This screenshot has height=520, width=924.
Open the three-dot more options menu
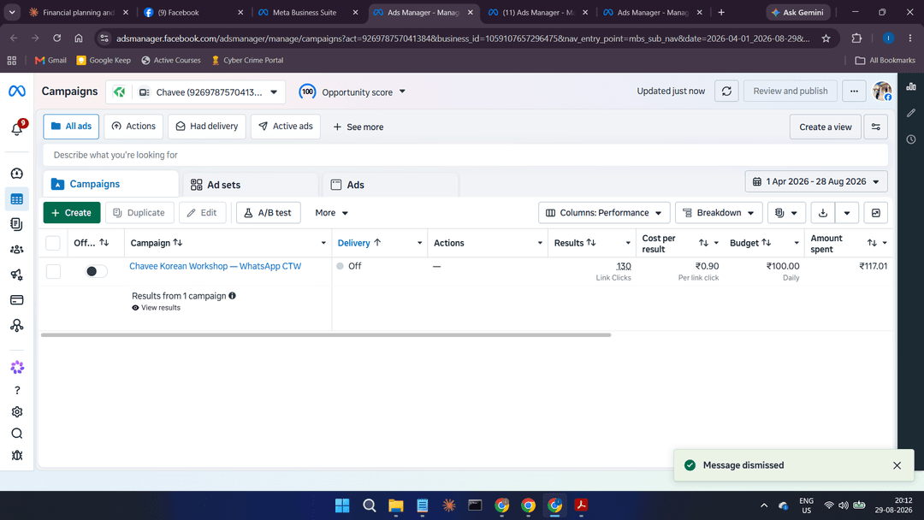(854, 92)
